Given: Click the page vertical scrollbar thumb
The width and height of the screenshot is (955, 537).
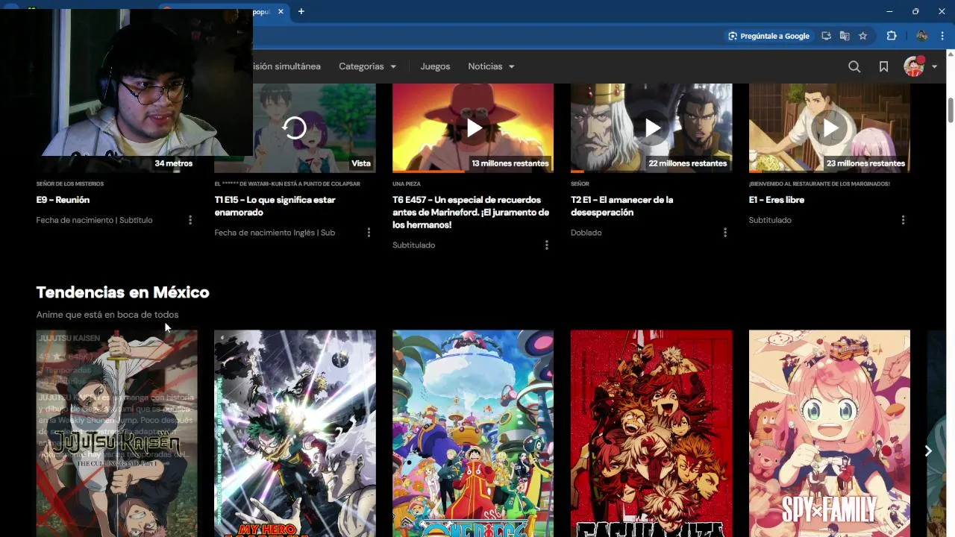Looking at the screenshot, I should point(951,110).
